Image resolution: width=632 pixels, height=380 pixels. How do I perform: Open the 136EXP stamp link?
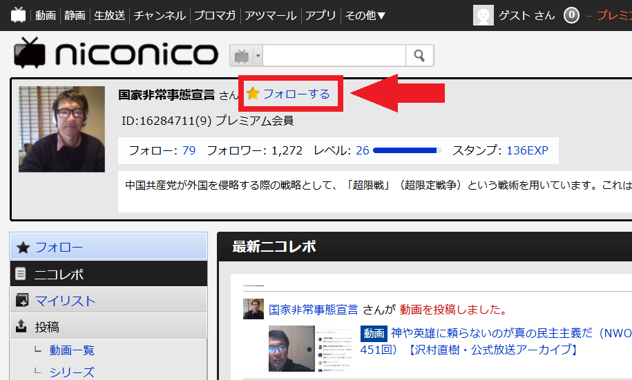tap(527, 150)
